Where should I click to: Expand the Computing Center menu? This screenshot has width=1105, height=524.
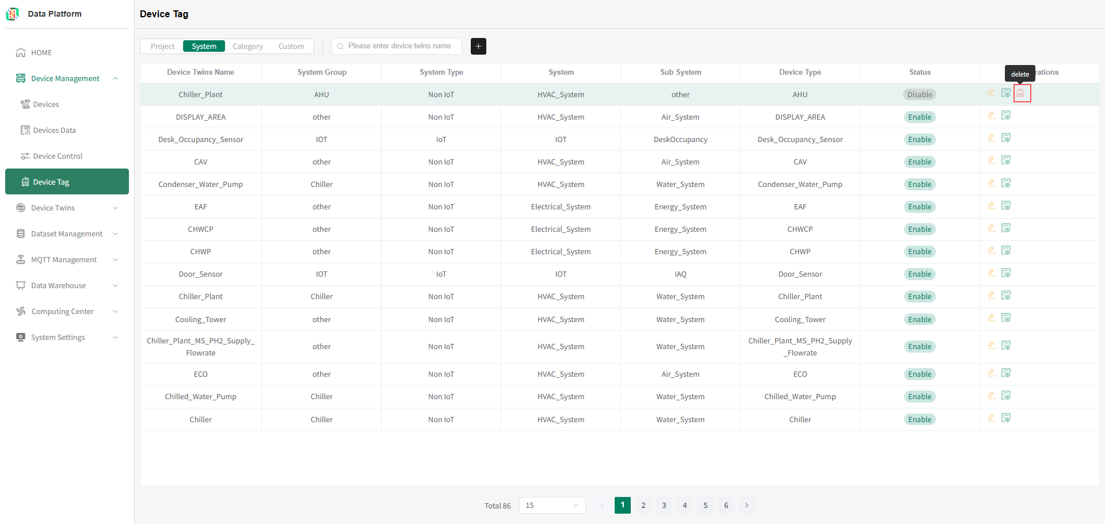(x=115, y=311)
